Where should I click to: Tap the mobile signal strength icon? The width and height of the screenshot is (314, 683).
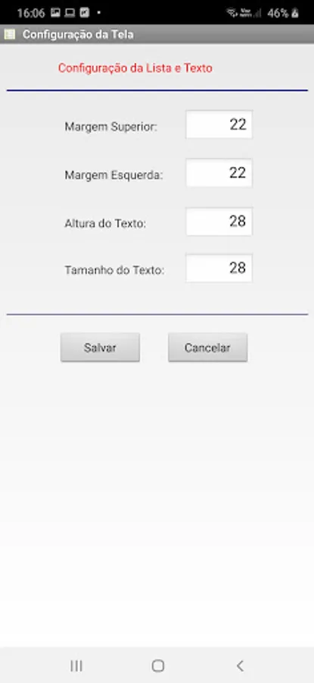click(257, 13)
